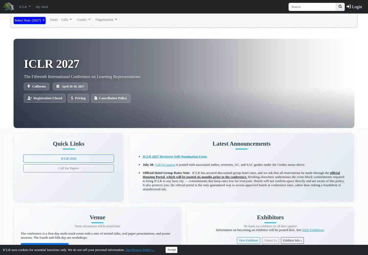
Task: Click the View Exhibitors button
Action: (248, 240)
